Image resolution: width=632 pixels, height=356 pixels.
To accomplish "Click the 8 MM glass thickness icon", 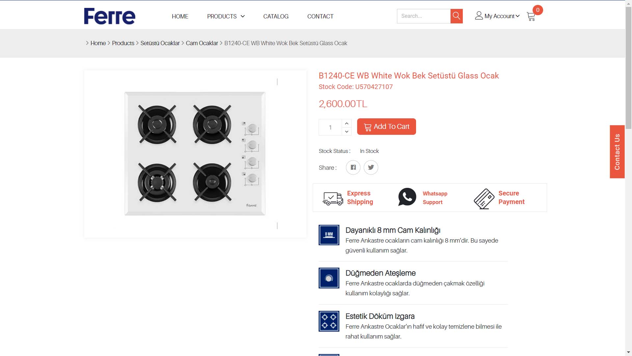I will pyautogui.click(x=329, y=235).
